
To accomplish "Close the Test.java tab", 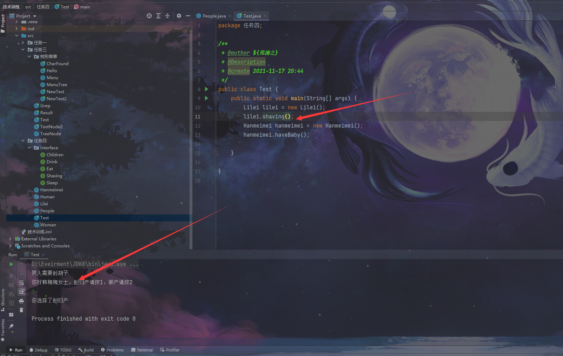I will [265, 16].
